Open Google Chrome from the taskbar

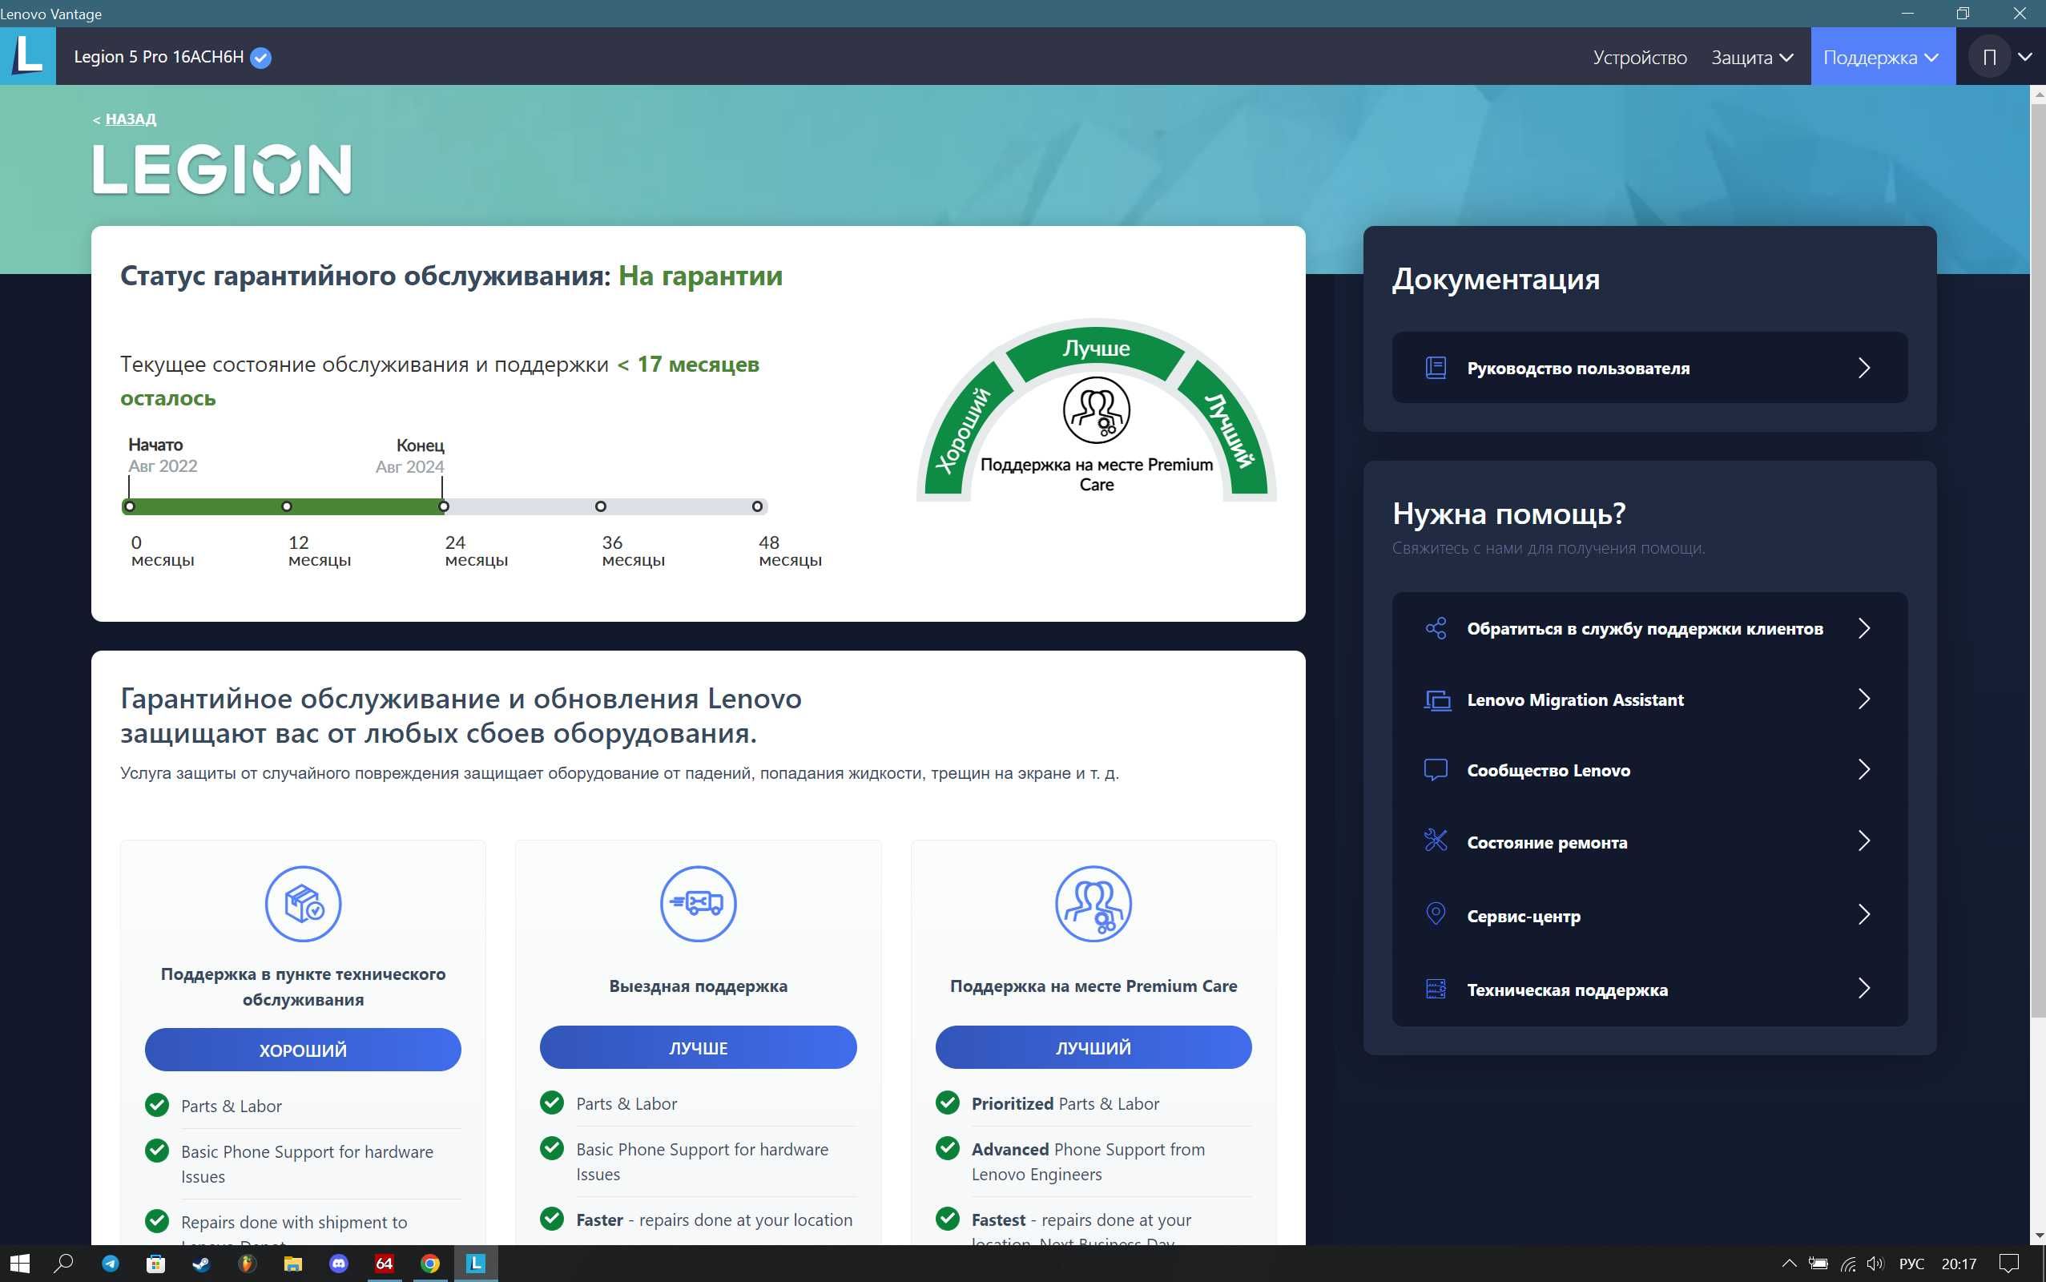tap(430, 1264)
